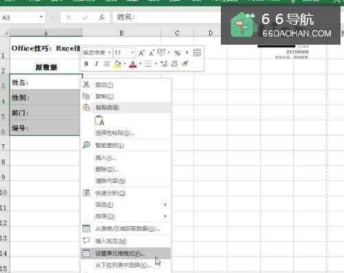
Task: Expand the Name Box dropdown arrow
Action: pos(41,17)
